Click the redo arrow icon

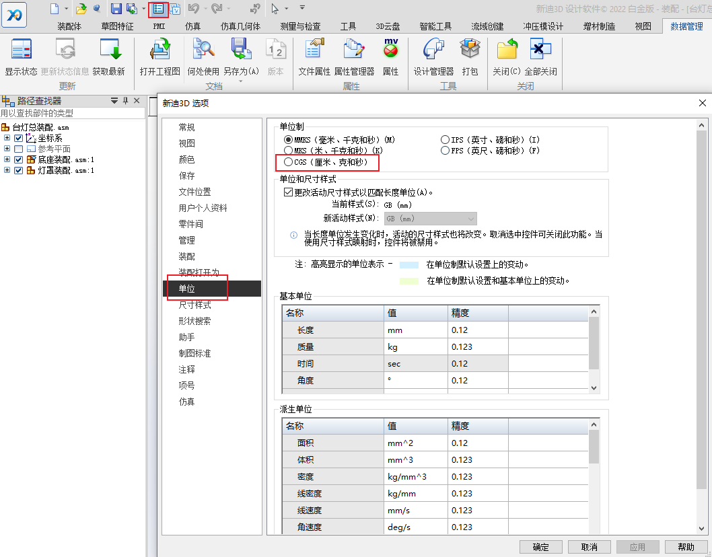[217, 9]
